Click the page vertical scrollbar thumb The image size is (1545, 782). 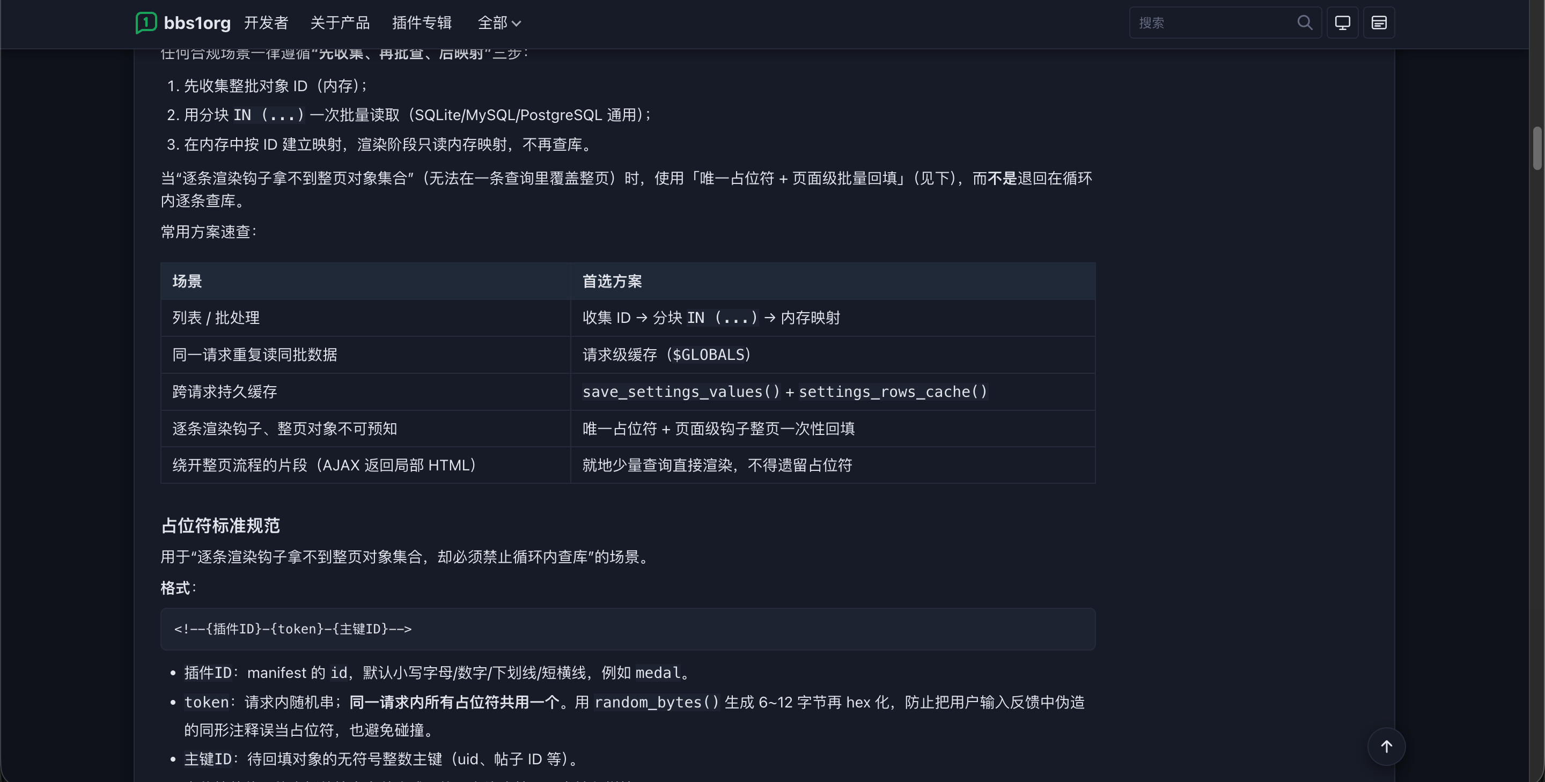(1537, 148)
